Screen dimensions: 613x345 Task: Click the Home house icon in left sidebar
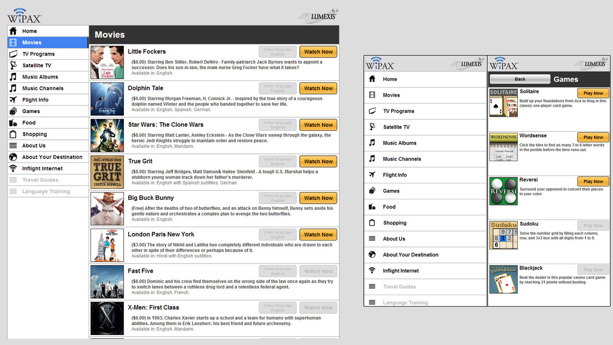(x=13, y=31)
